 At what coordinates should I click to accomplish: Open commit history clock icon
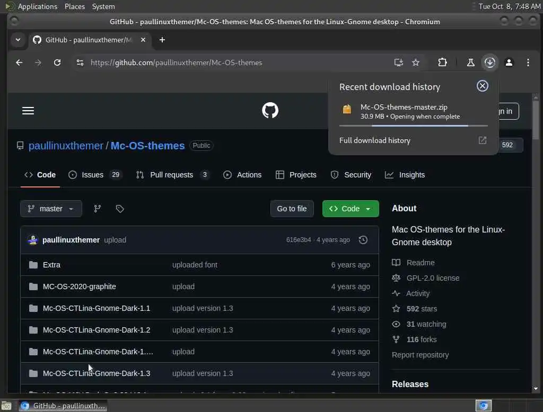coord(363,240)
